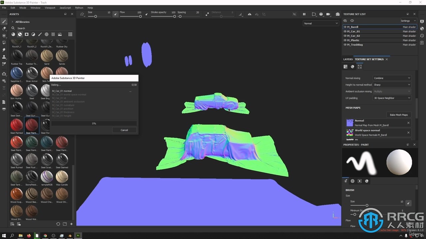Screen dimensions: 426x239
Task: Filter assets by environment maps icon
Action: click(60, 34)
